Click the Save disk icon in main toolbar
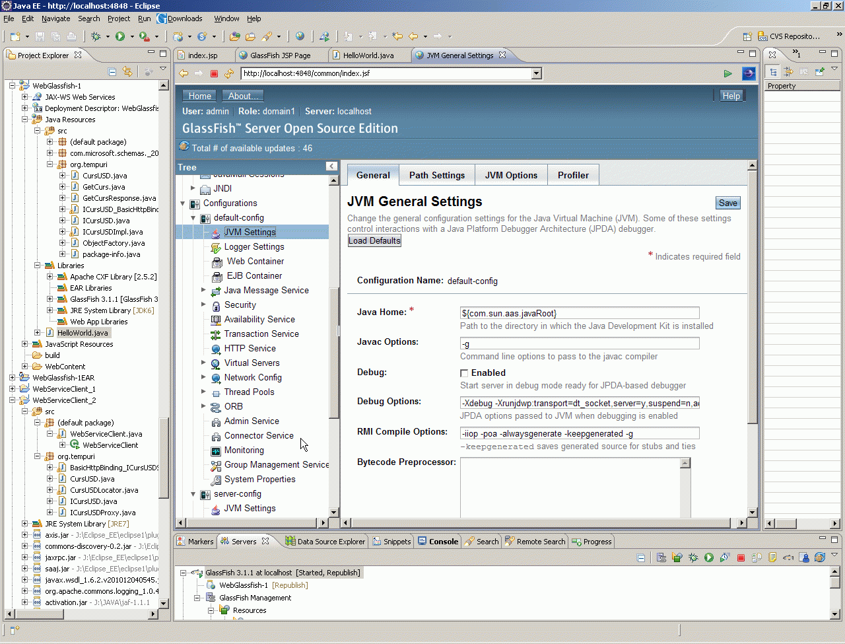This screenshot has height=644, width=845. tap(40, 36)
